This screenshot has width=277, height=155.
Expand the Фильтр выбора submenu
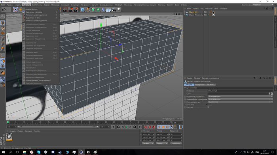coord(41,9)
